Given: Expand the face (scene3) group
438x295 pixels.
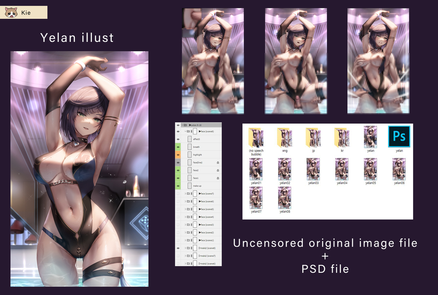Looking at the screenshot, I should 185,225.
